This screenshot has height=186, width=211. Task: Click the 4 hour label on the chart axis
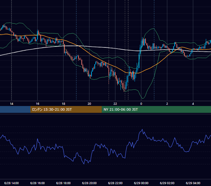(193, 104)
